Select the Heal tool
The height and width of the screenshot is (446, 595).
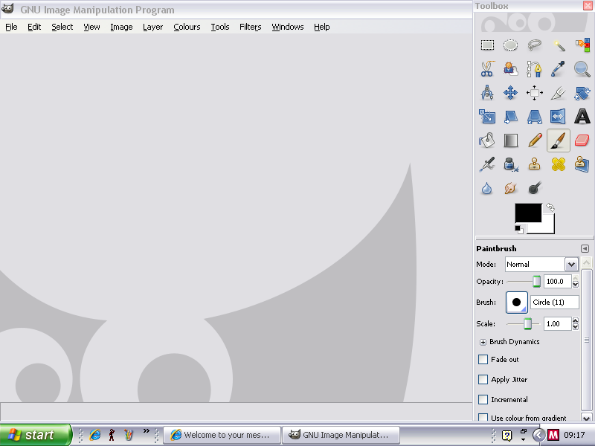(x=559, y=164)
